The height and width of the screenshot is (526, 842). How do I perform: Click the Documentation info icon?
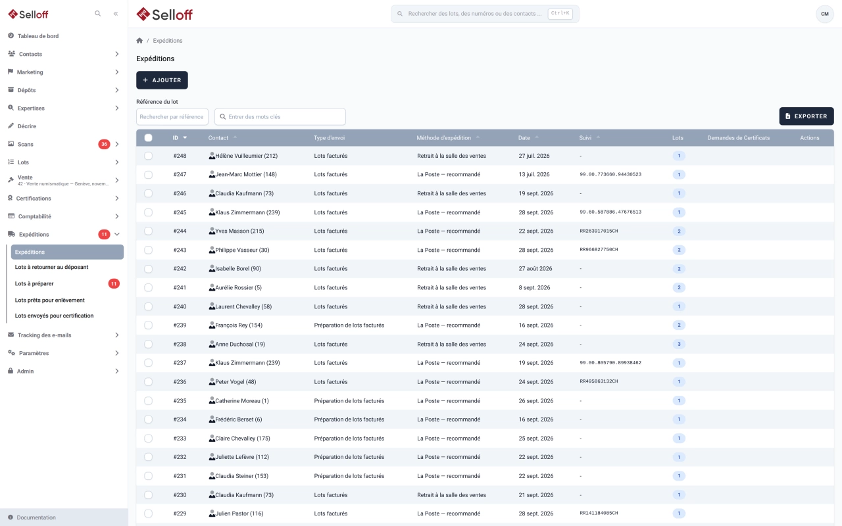tap(11, 517)
